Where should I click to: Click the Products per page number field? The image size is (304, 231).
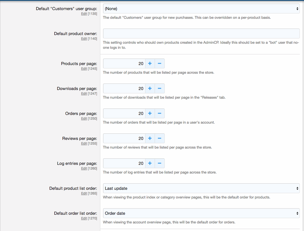click(x=124, y=64)
